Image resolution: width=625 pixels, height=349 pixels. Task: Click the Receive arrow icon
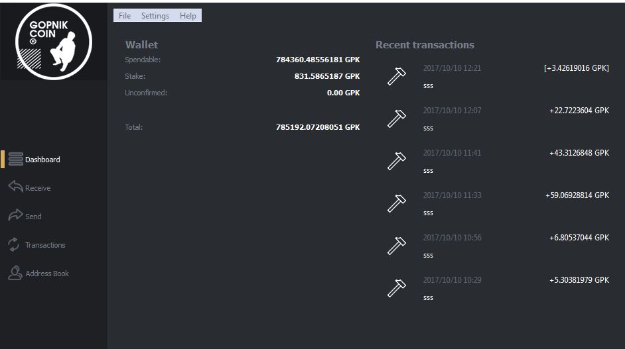[x=15, y=186]
